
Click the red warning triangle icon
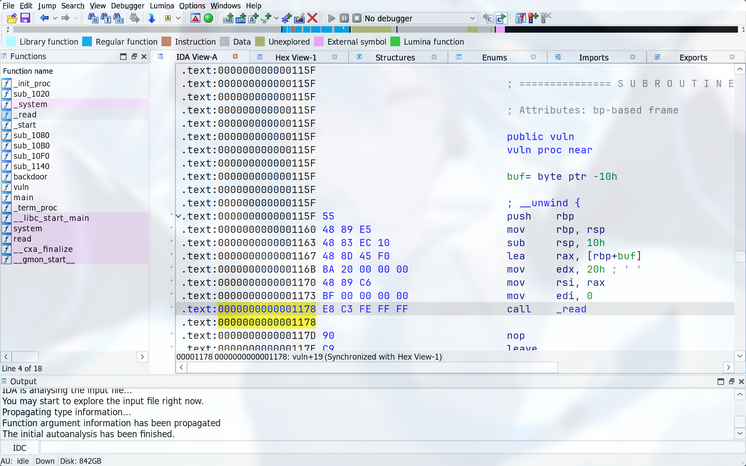click(x=195, y=18)
